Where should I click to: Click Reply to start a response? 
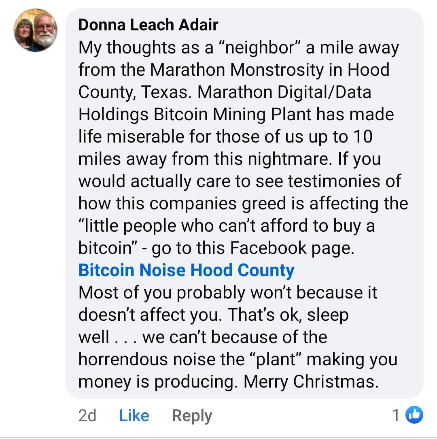point(192,415)
